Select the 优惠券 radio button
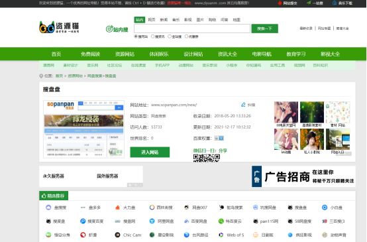This screenshot has height=242, width=367. [x=187, y=36]
